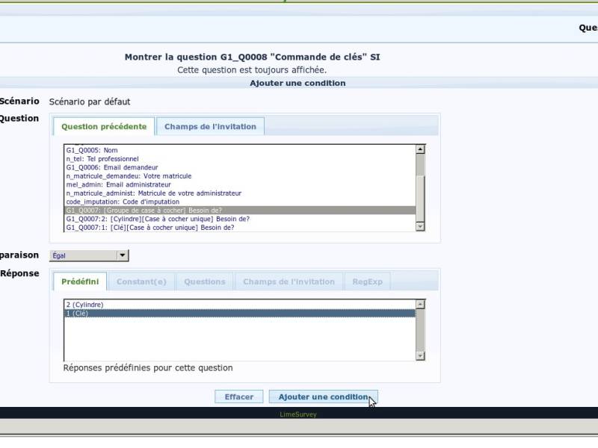Click the dropdown arrow beside Égal

[x=123, y=255]
